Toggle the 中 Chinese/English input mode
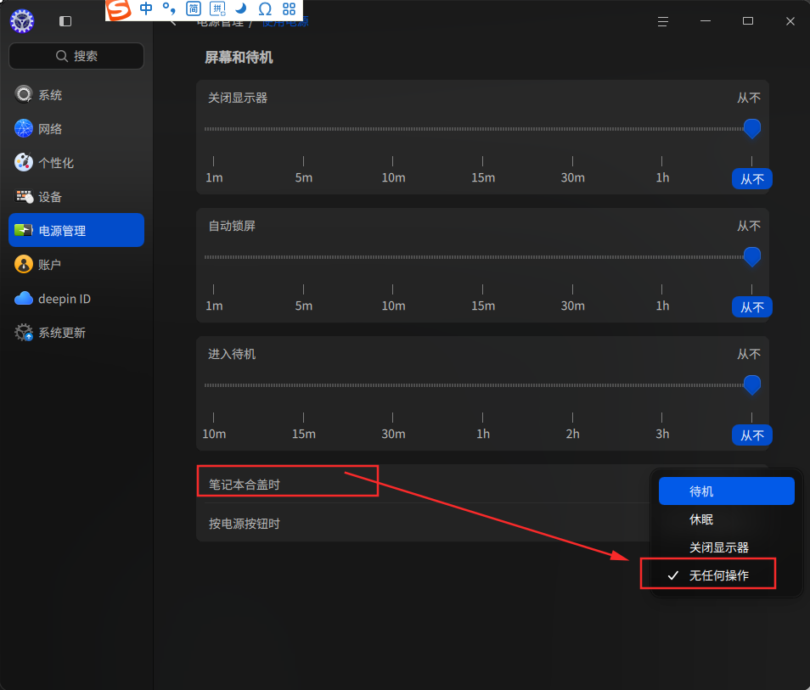The image size is (810, 690). click(146, 8)
